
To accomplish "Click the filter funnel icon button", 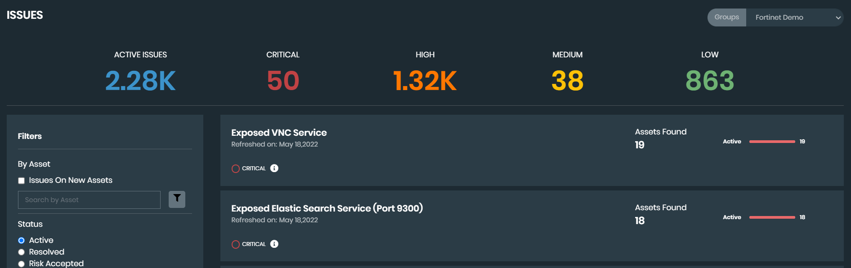I will (x=177, y=199).
